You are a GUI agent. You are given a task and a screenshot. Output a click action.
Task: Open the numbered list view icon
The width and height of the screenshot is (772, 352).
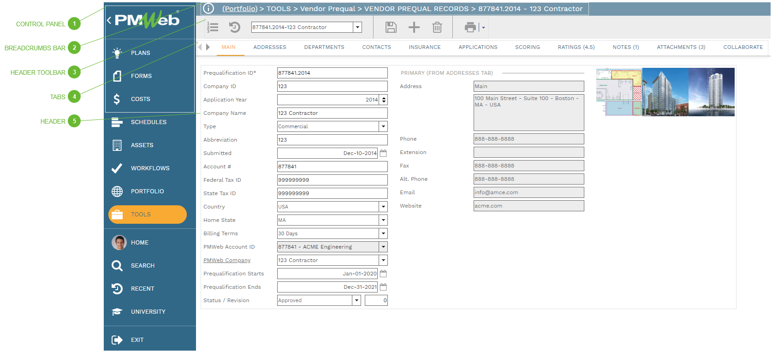(213, 27)
